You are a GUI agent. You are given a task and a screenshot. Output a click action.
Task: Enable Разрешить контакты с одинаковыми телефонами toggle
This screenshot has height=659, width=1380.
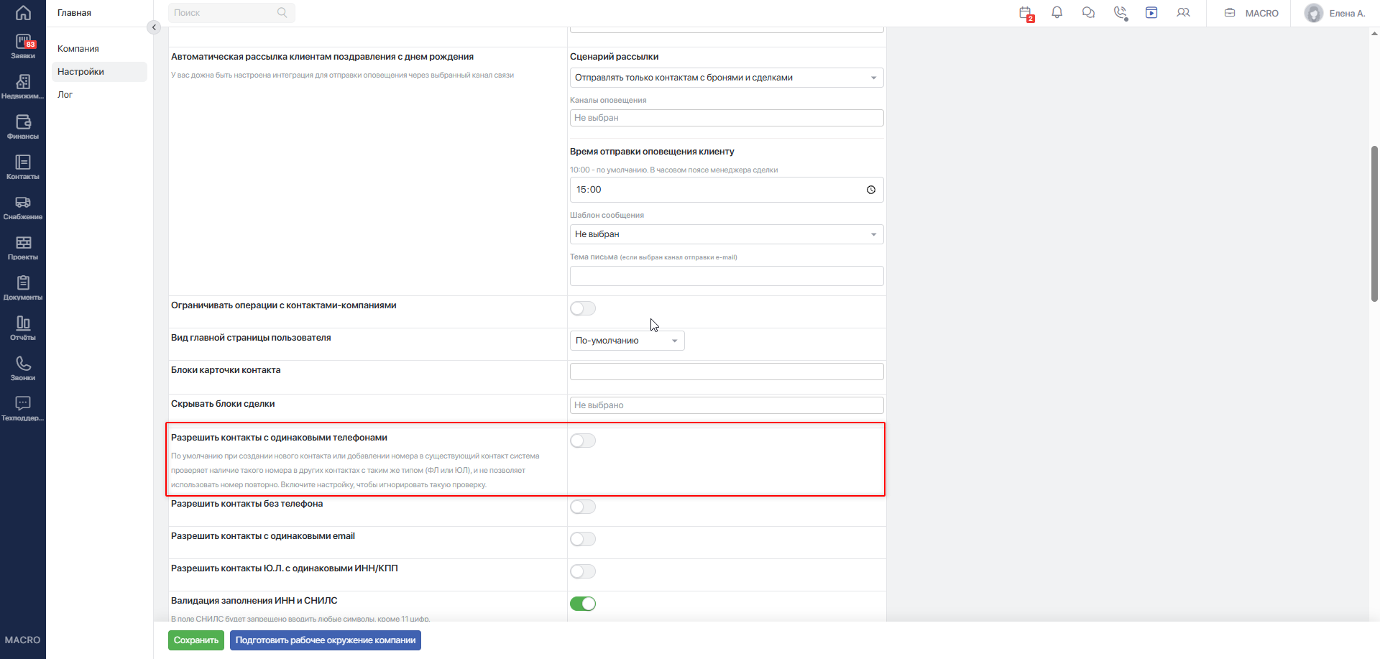coord(583,441)
